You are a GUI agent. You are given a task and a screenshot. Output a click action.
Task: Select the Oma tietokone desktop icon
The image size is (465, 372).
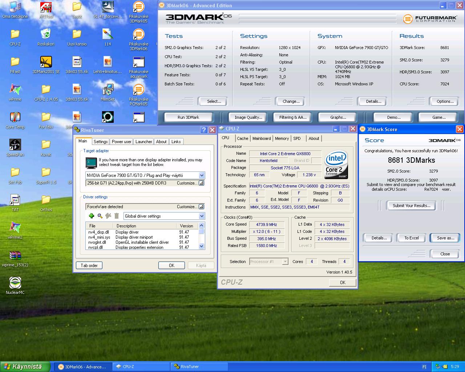[x=15, y=10]
